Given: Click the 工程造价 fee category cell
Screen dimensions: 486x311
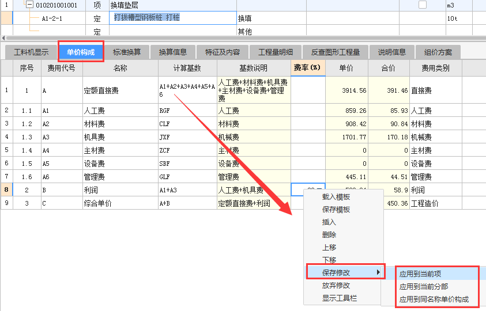Looking at the screenshot, I should (x=435, y=203).
